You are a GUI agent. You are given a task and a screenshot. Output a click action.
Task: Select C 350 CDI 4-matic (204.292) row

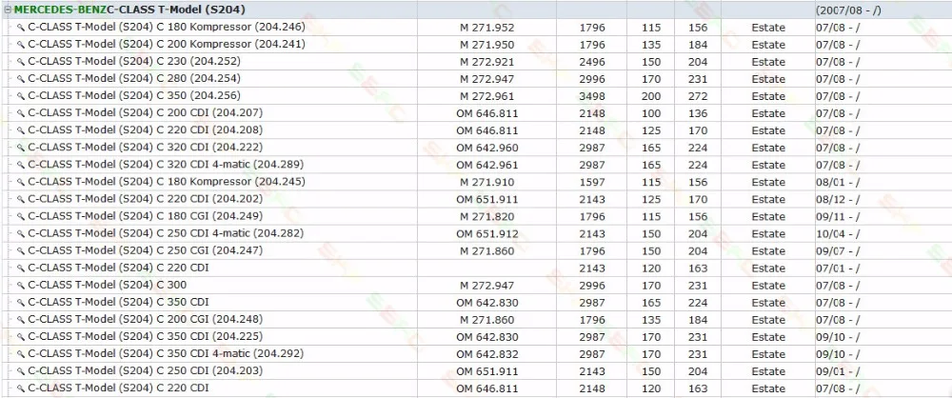click(476, 353)
